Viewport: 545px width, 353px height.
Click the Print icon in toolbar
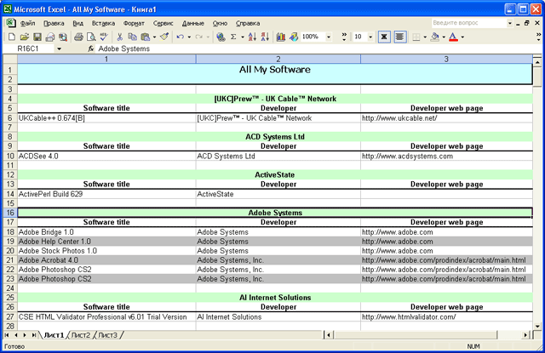(x=78, y=37)
